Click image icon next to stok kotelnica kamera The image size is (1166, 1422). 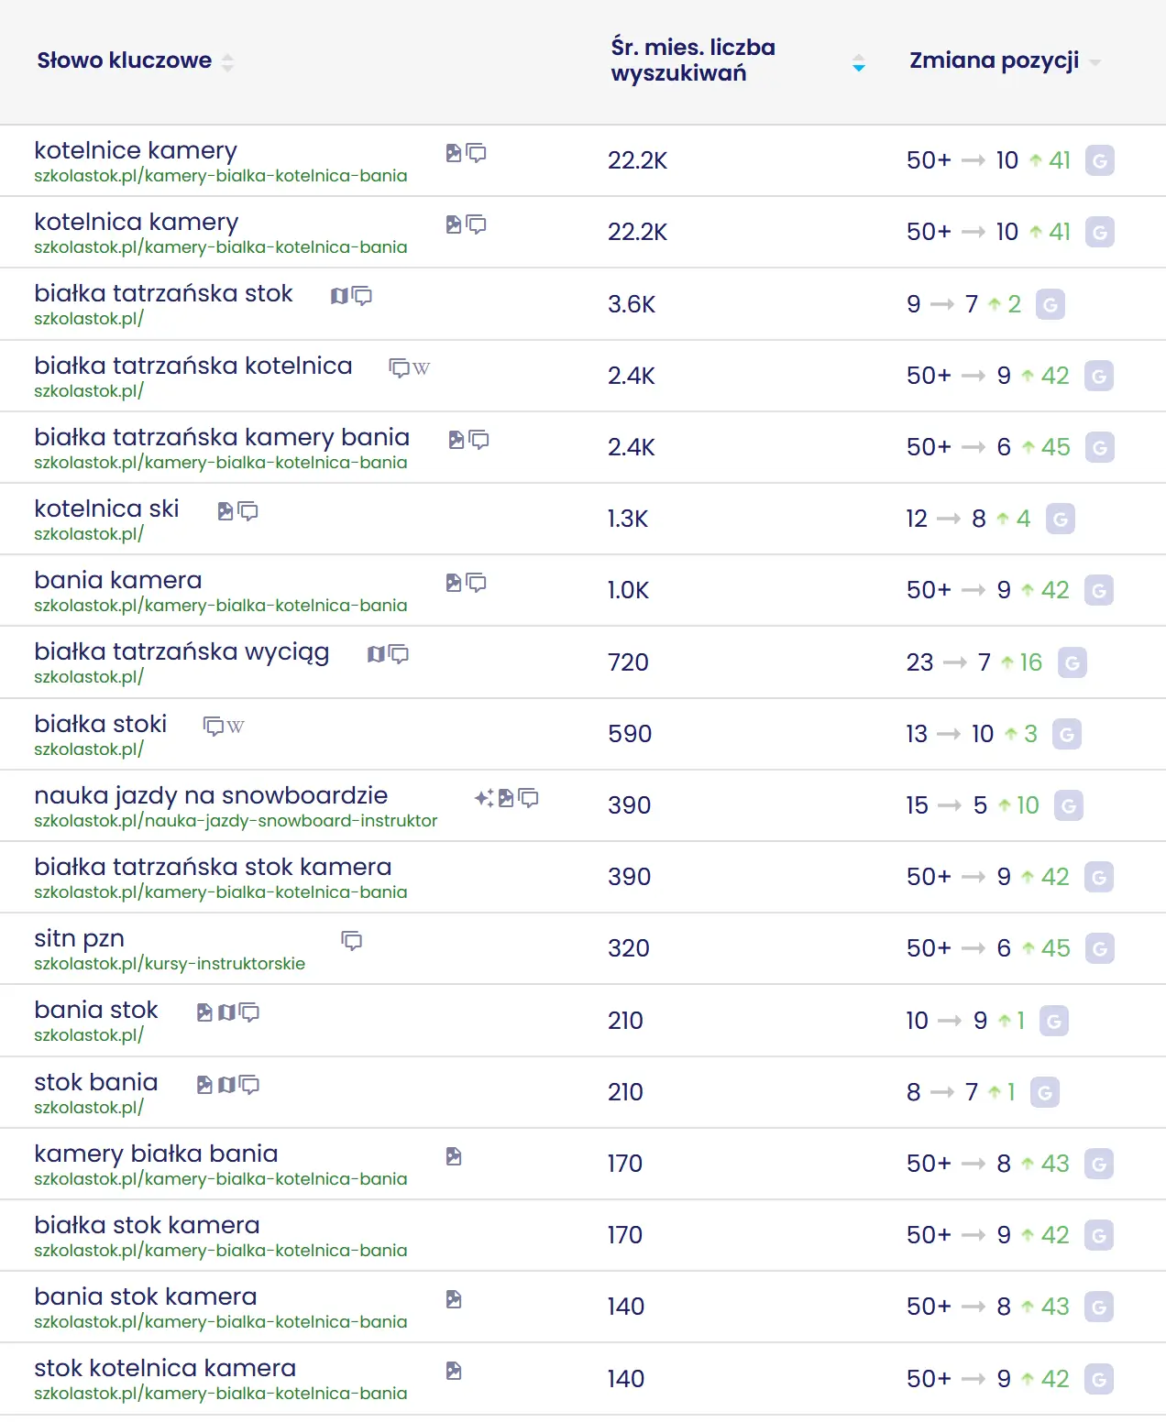coord(454,1371)
